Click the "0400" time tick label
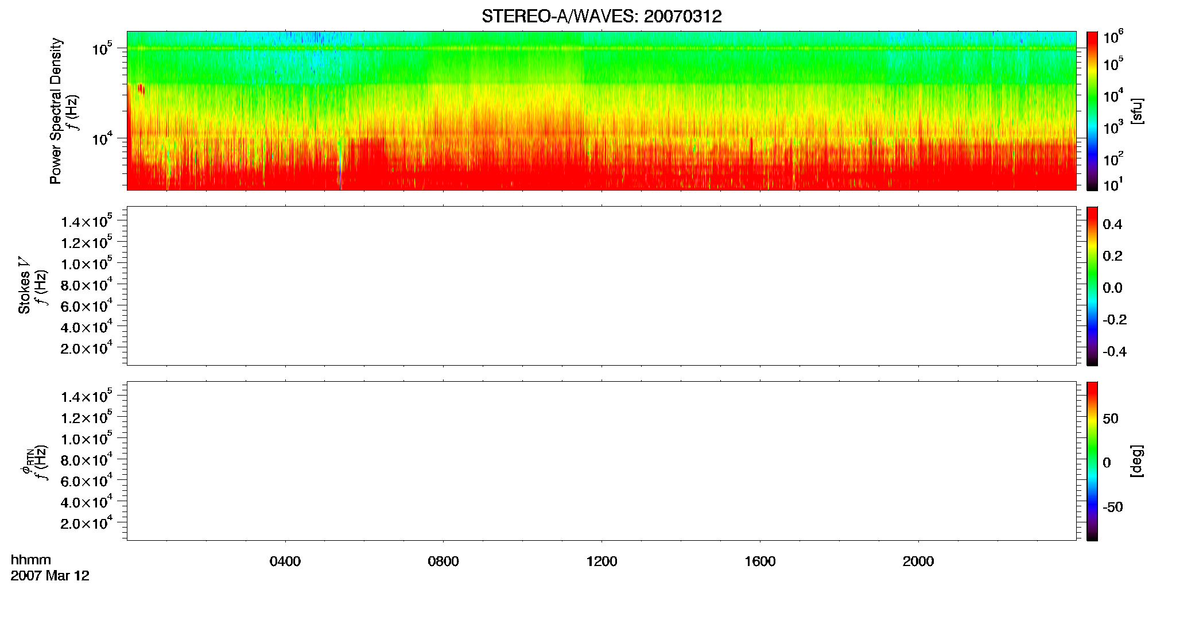The height and width of the screenshot is (620, 1203). 285,561
